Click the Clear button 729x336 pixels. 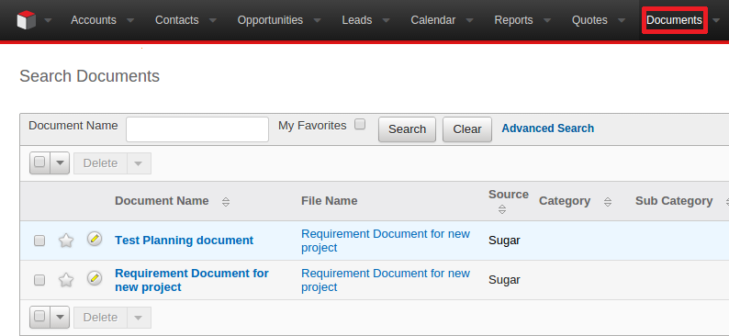point(467,129)
